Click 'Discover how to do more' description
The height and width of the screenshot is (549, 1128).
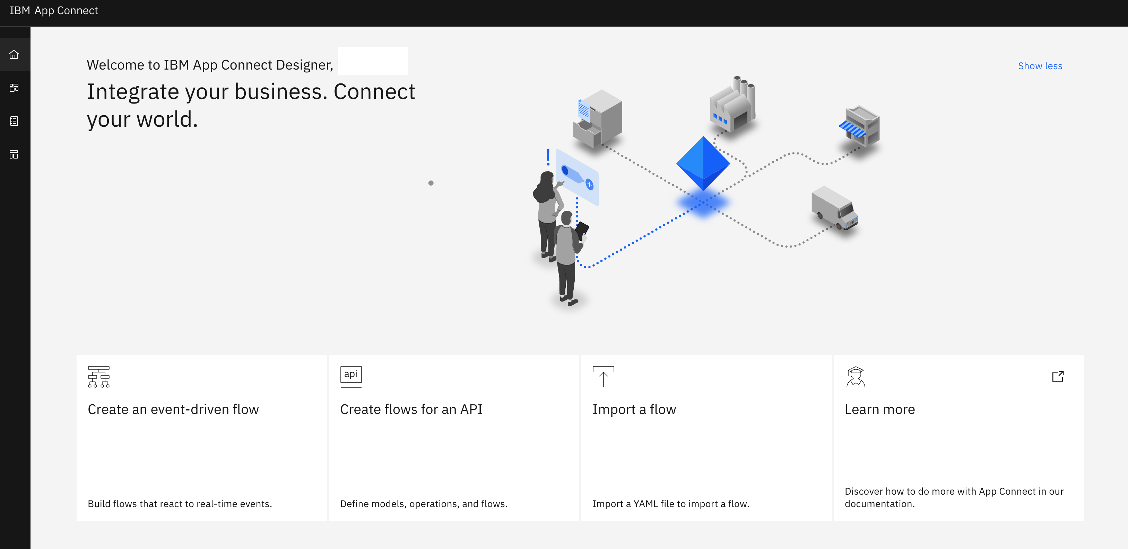[954, 497]
